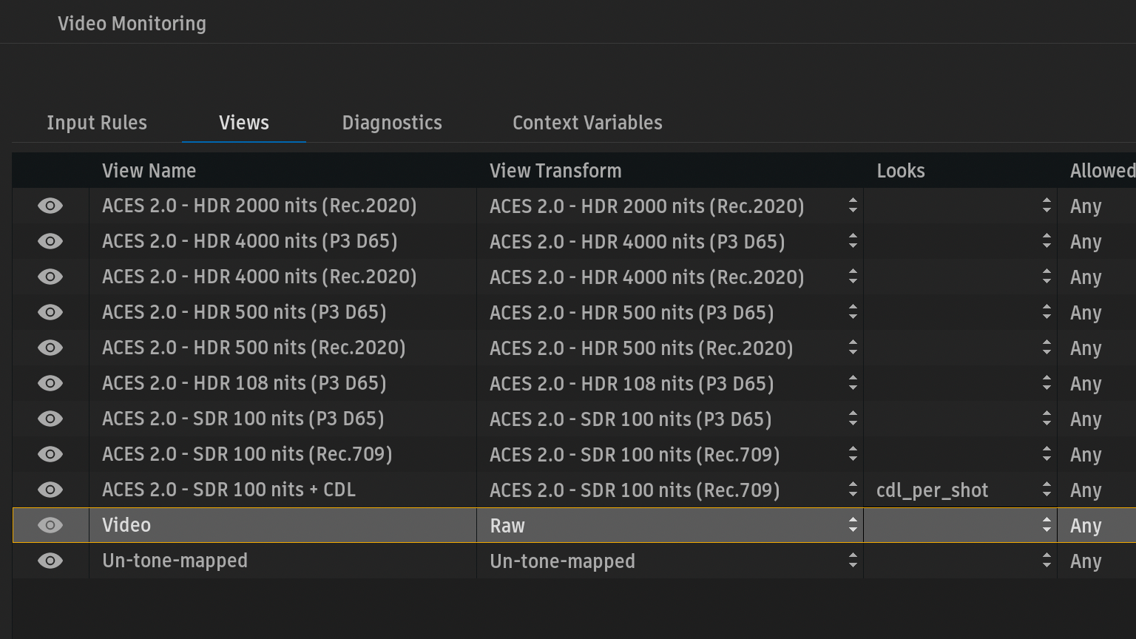The width and height of the screenshot is (1136, 639).
Task: Select the ACES 2.0 - SDR 100 nits + CDL name
Action: click(229, 490)
